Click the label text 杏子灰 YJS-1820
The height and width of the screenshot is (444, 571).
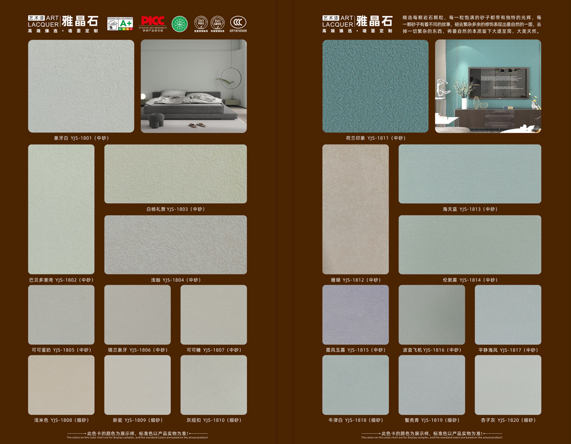(500, 420)
